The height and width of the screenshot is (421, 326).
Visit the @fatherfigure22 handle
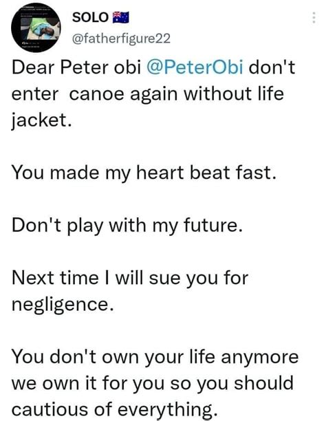click(121, 39)
